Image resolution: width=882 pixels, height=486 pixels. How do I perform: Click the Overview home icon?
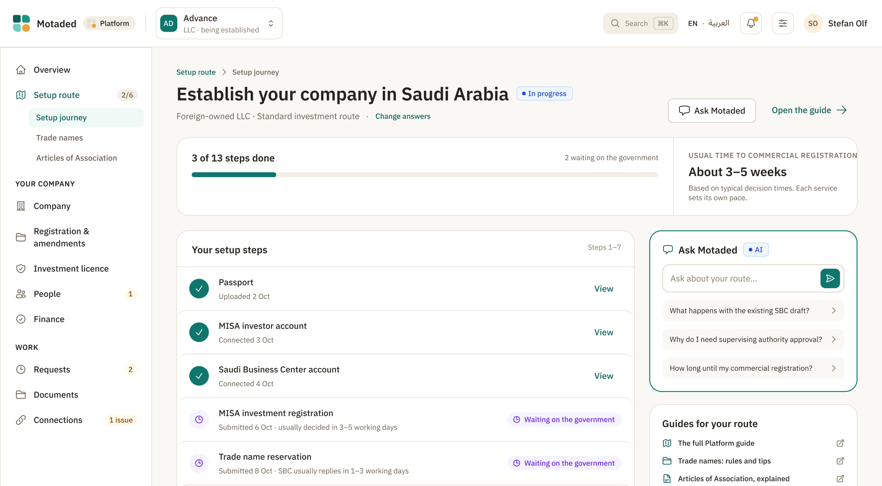pos(21,70)
